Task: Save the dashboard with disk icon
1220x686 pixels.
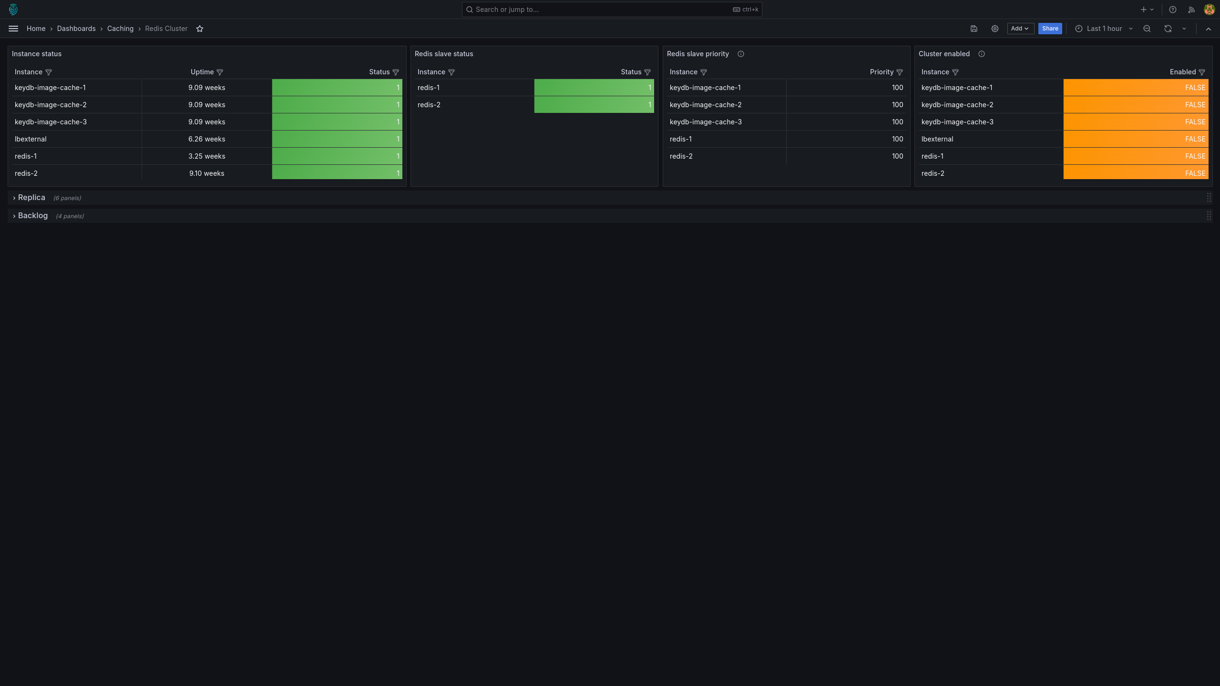Action: click(x=974, y=29)
